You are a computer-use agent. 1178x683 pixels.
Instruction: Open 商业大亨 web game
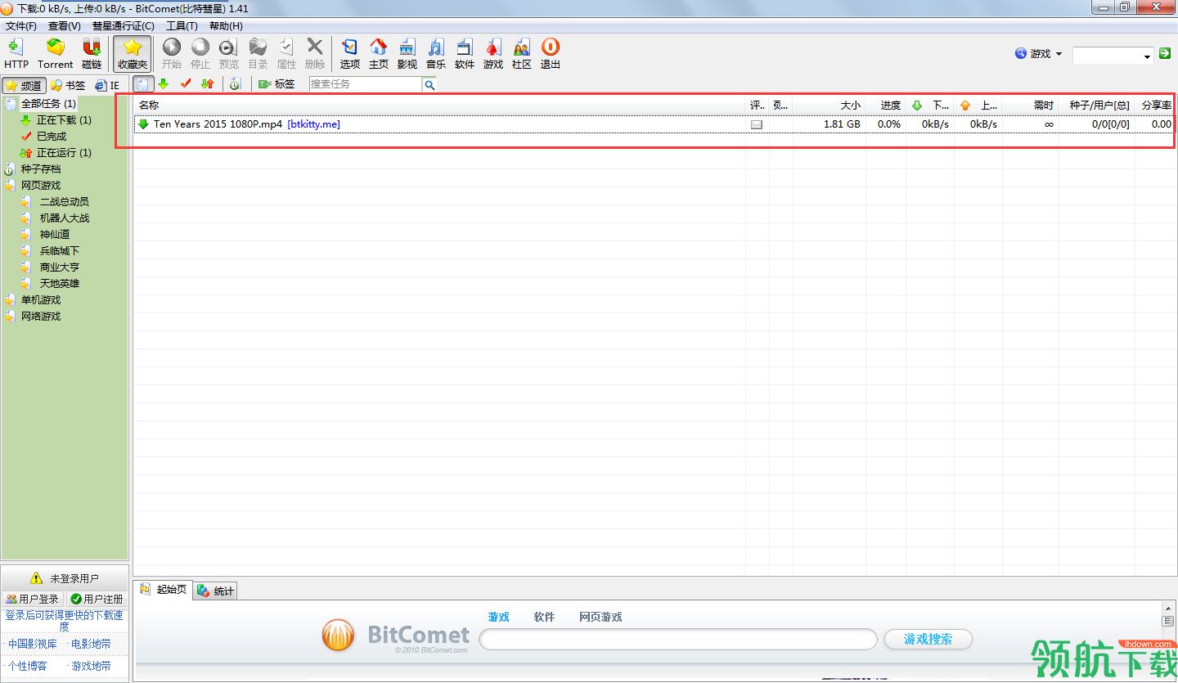point(60,267)
